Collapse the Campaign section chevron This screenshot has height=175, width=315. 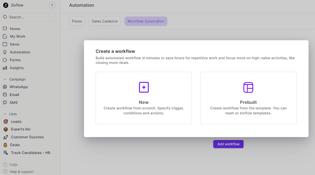tap(5, 79)
